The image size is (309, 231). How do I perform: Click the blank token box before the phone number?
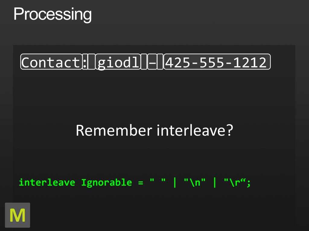point(160,61)
